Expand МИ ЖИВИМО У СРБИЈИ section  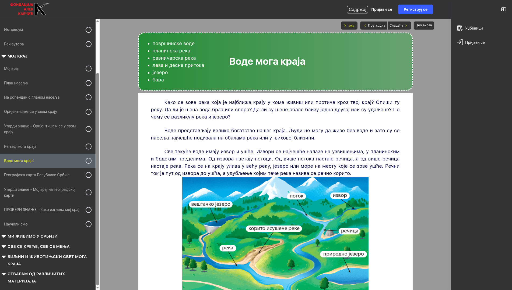[4, 236]
